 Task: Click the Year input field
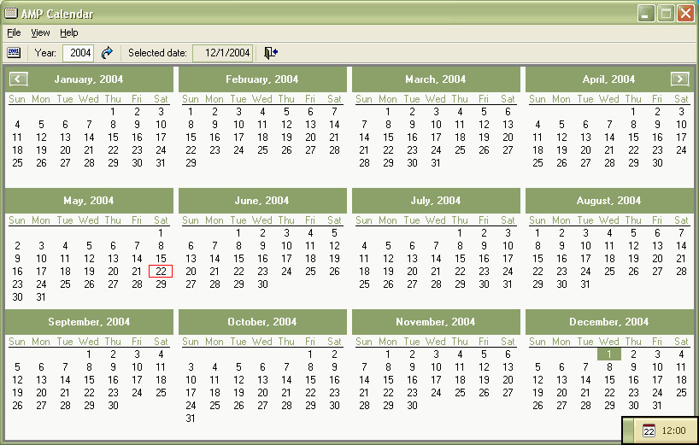pos(78,53)
